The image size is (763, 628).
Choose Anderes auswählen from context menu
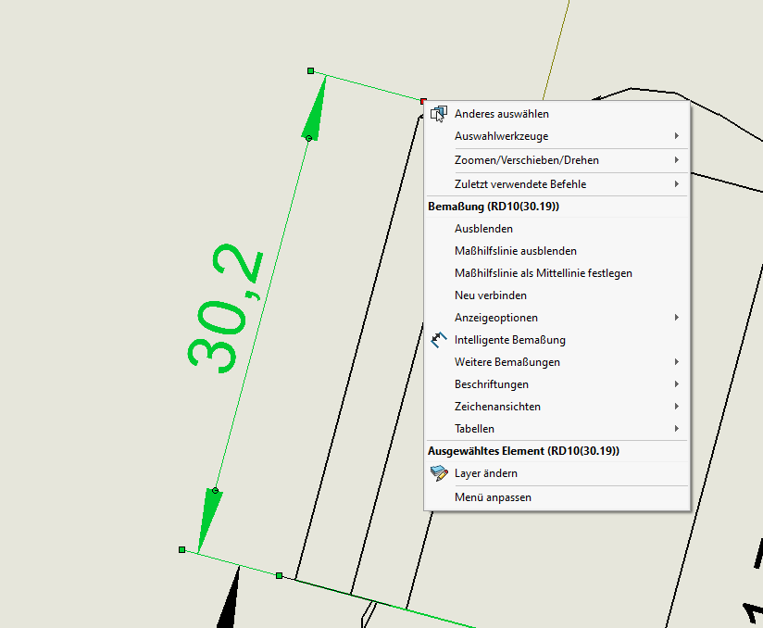pos(557,114)
